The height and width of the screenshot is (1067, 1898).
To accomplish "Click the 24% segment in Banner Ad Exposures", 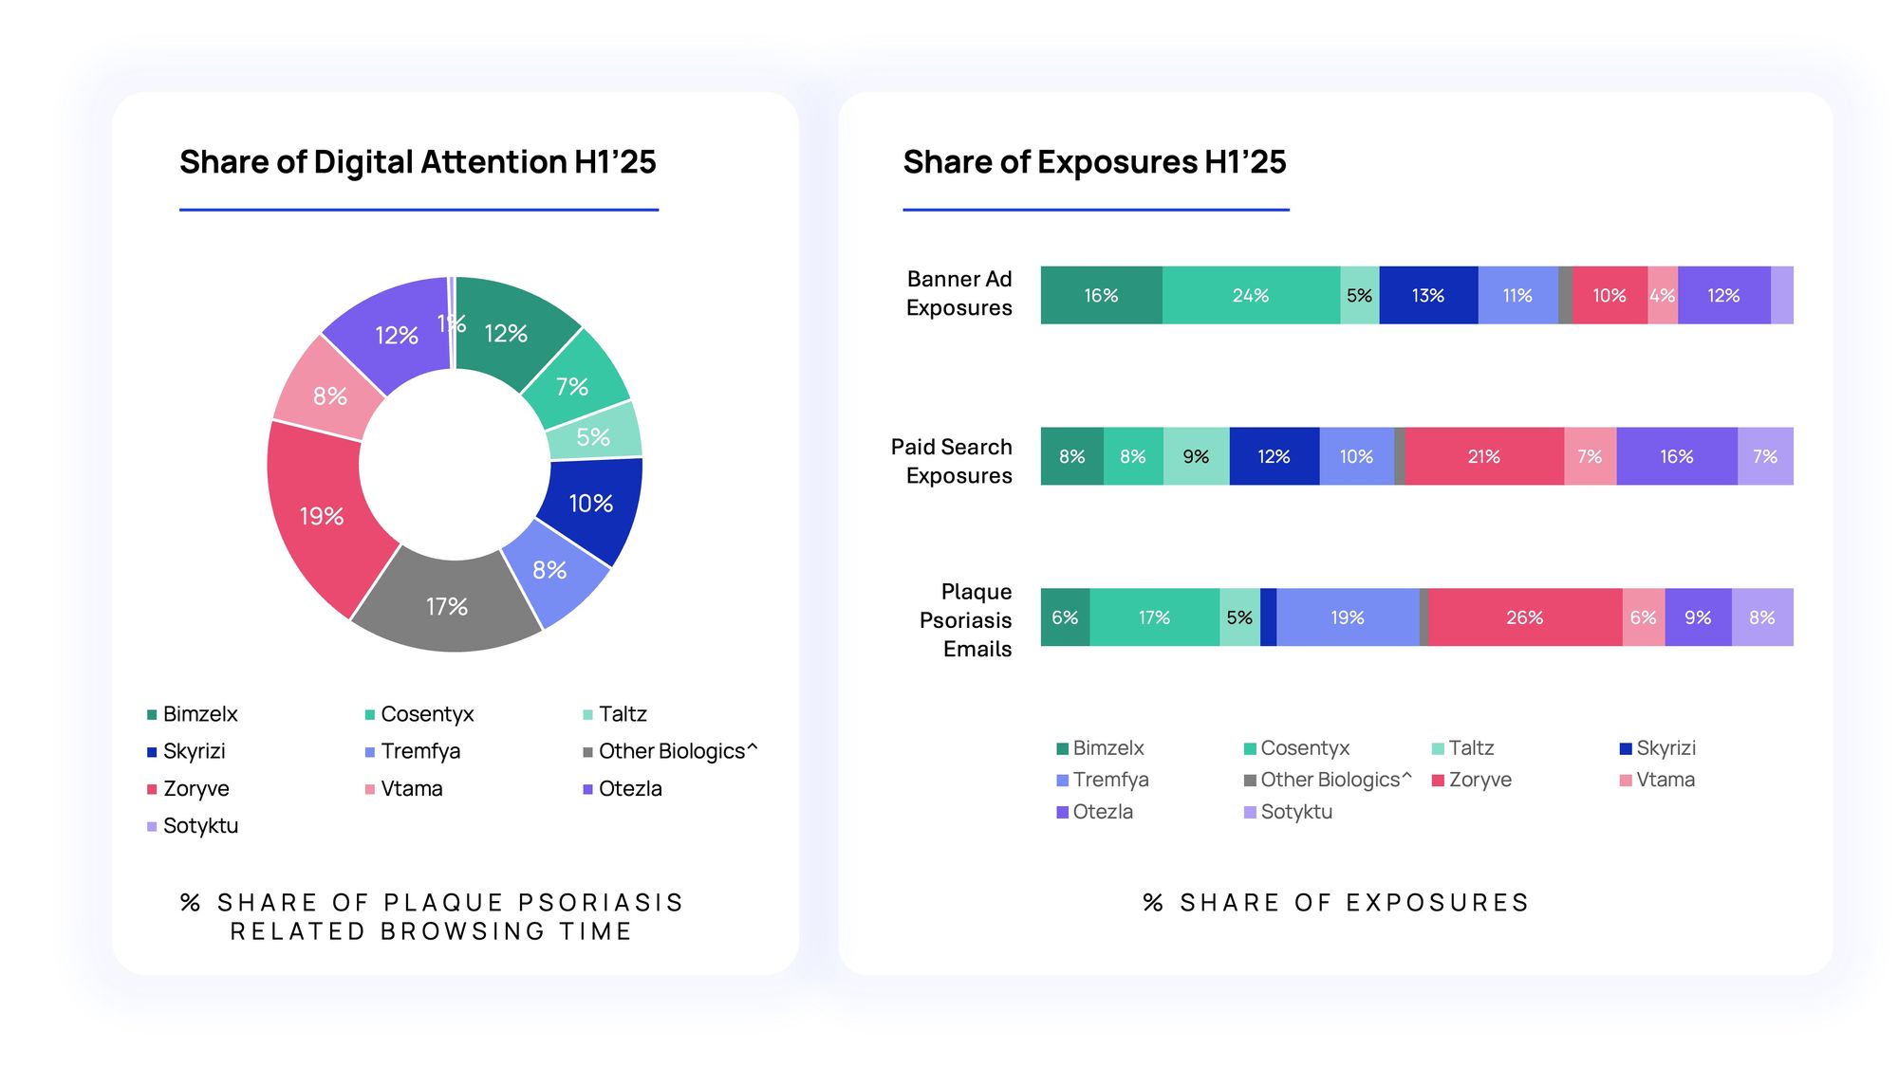I will coord(1251,295).
